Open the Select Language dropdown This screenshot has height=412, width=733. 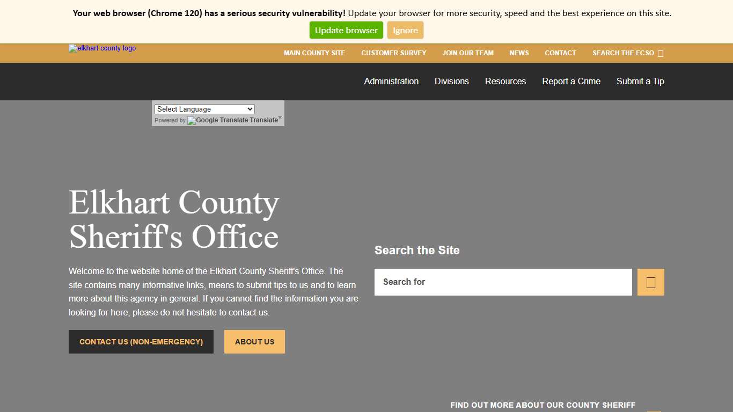204,109
